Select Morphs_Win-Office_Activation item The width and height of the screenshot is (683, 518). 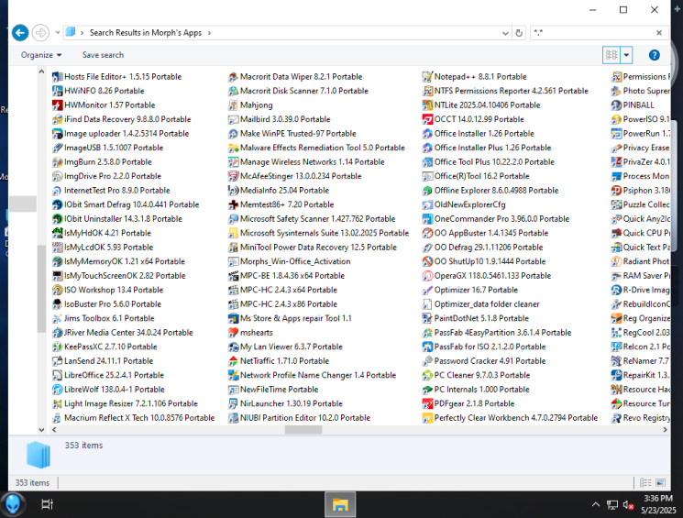289,261
